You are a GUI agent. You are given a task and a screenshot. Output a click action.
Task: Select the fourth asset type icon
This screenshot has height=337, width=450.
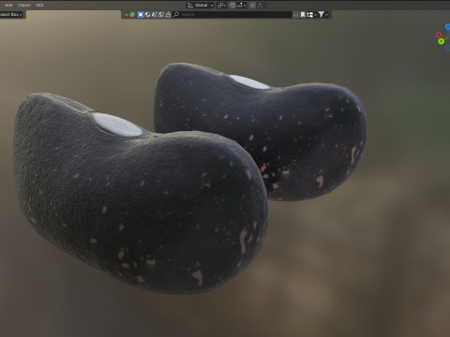161,15
